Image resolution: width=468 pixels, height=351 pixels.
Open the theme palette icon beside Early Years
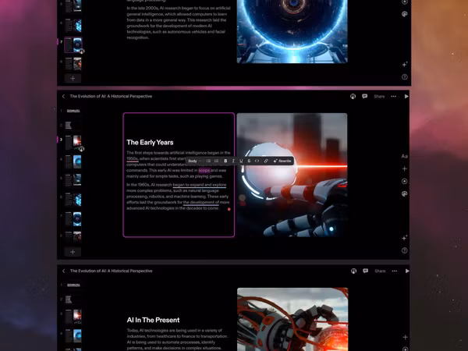tap(404, 193)
